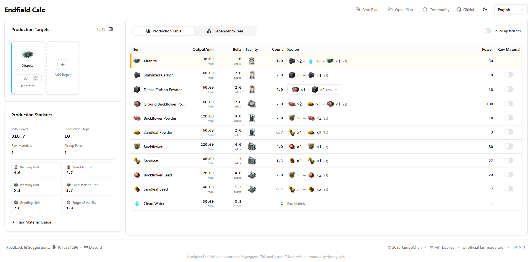Screen dimensions: 532x262
Task: Click the Xiranite per minute stepper arrows
Action: [36, 78]
